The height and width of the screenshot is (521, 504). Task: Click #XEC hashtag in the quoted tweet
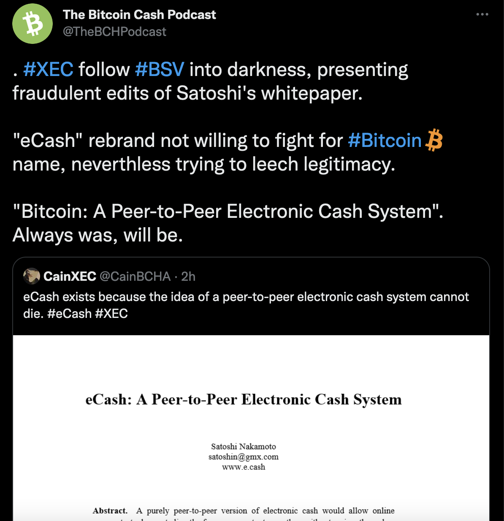tap(111, 314)
